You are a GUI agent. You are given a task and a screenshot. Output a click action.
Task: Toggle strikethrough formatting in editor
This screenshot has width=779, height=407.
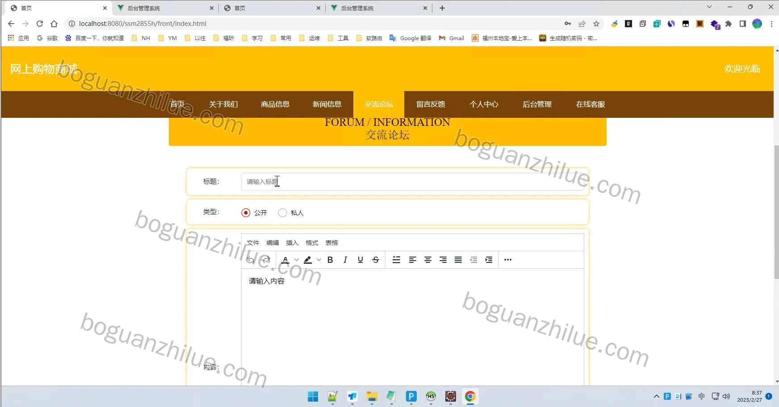point(376,260)
